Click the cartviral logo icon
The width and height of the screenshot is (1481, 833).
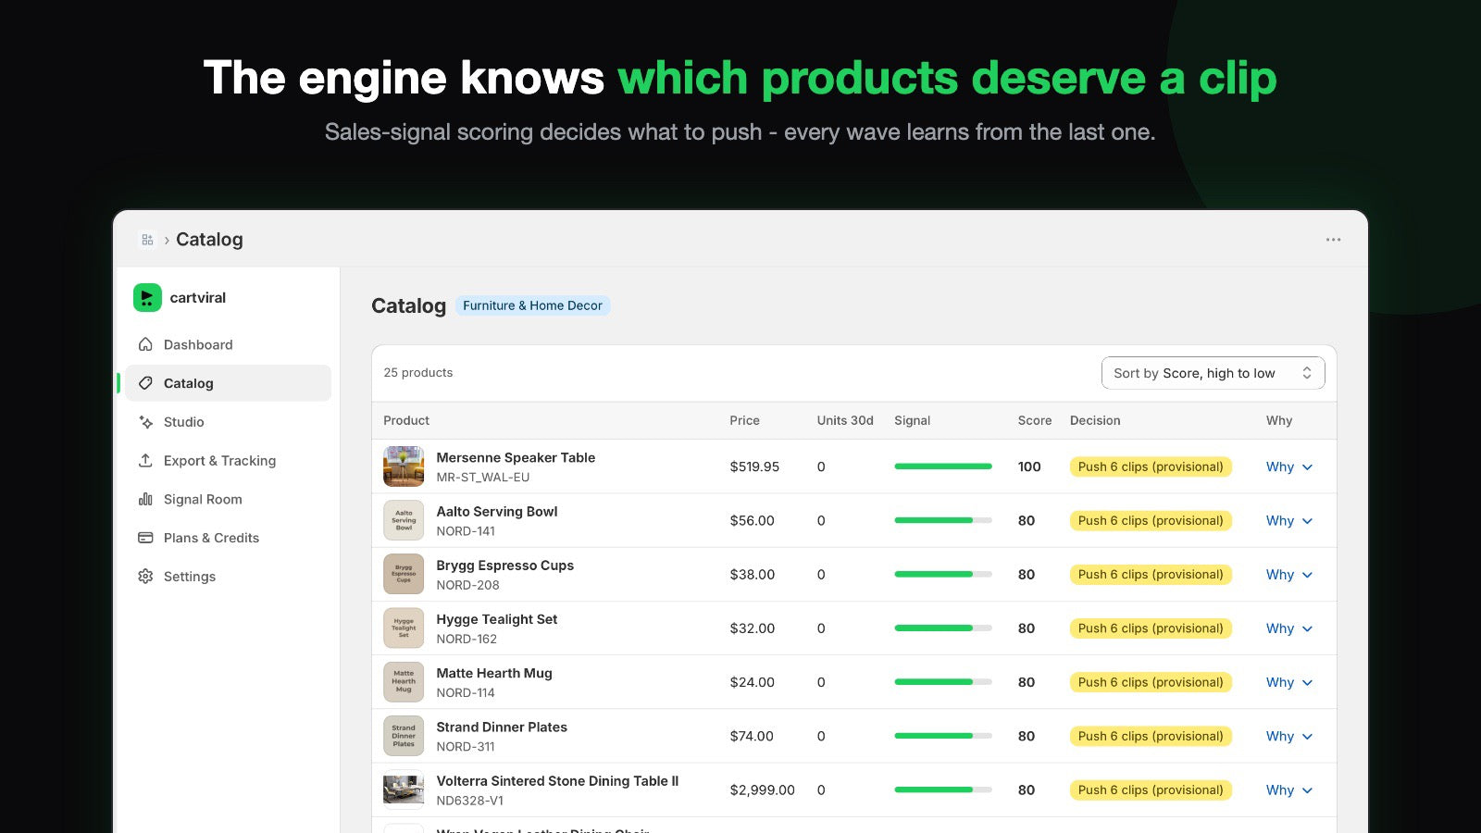click(x=147, y=297)
